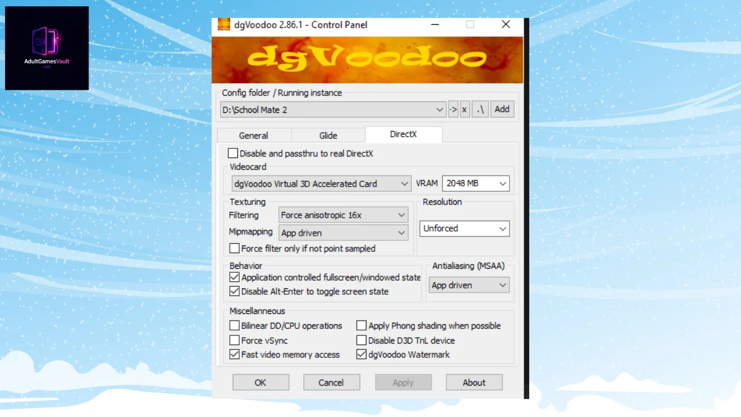The image size is (741, 417).
Task: Click the Apply button
Action: (x=403, y=382)
